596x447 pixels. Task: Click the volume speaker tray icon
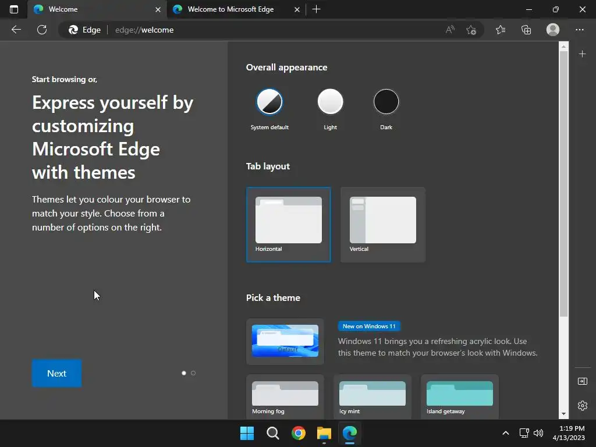(538, 433)
